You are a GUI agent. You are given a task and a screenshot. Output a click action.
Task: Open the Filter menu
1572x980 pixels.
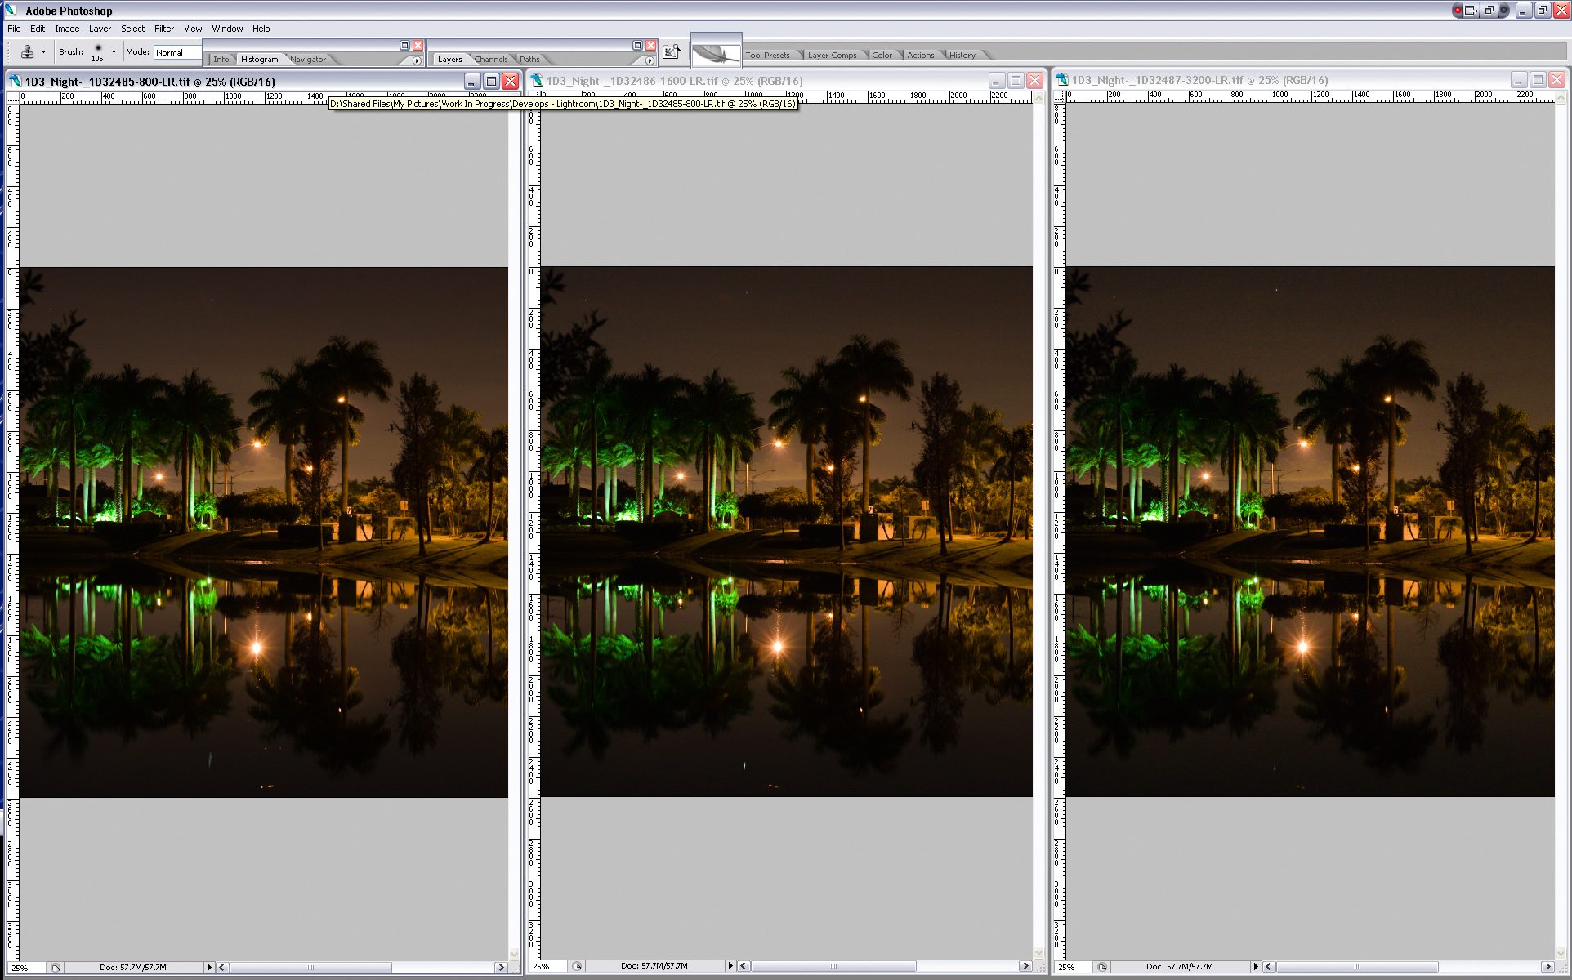tap(163, 29)
